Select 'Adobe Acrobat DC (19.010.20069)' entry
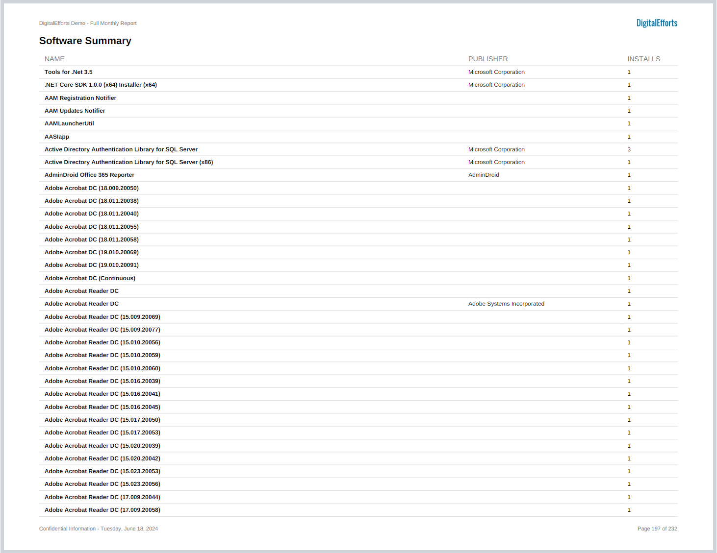This screenshot has width=717, height=553. click(x=92, y=252)
